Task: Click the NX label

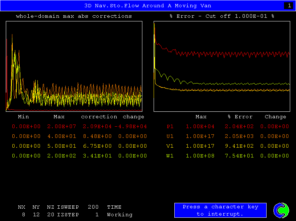Action: 21,207
